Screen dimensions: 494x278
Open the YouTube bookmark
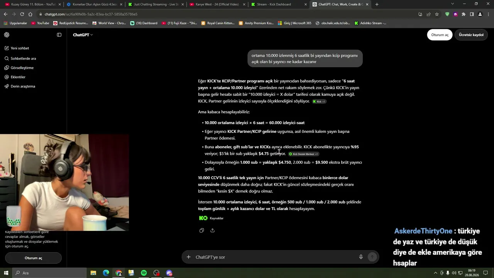40,23
